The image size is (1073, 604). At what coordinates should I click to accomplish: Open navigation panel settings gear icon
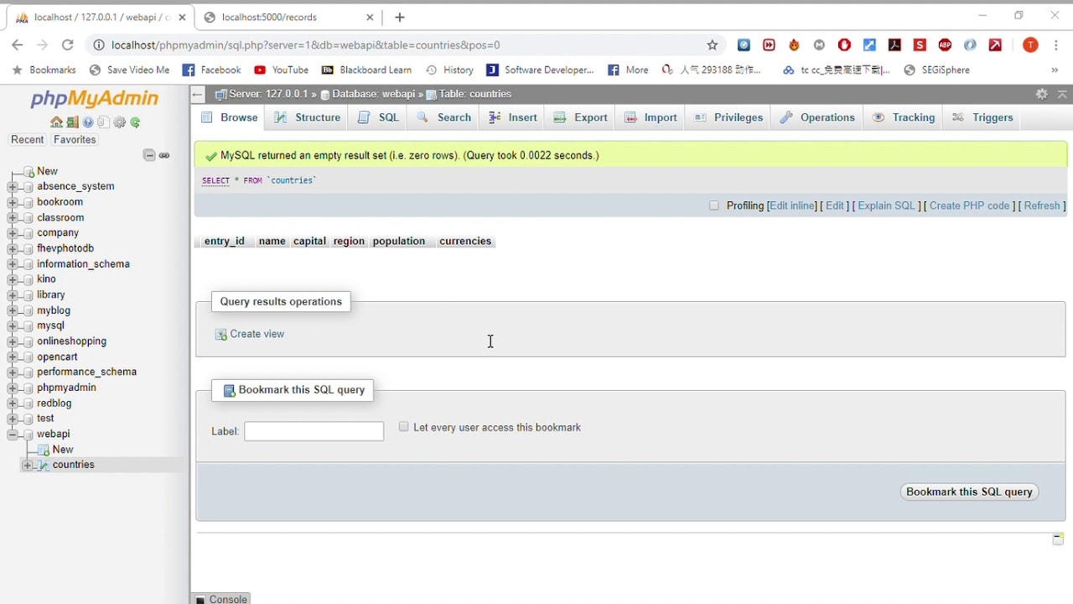point(120,122)
